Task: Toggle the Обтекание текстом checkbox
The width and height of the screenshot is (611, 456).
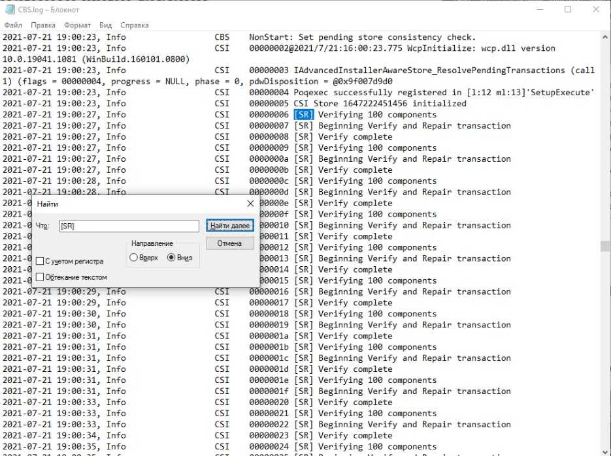Action: click(x=41, y=277)
